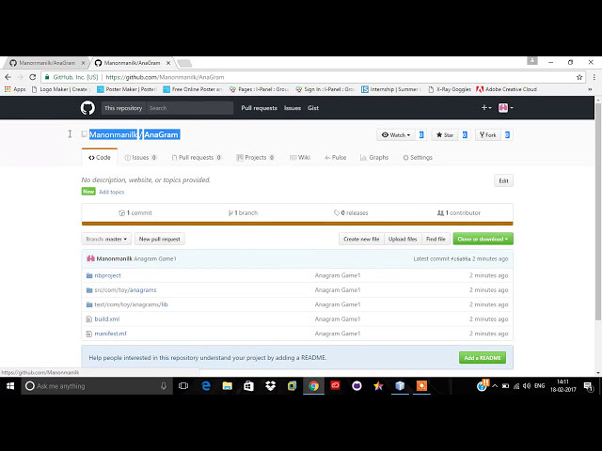Open the build.xml file
The height and width of the screenshot is (451, 602).
tap(106, 319)
